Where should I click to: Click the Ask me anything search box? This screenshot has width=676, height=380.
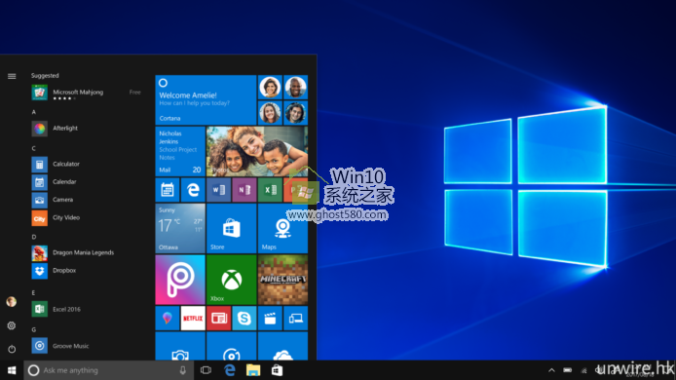click(x=109, y=370)
